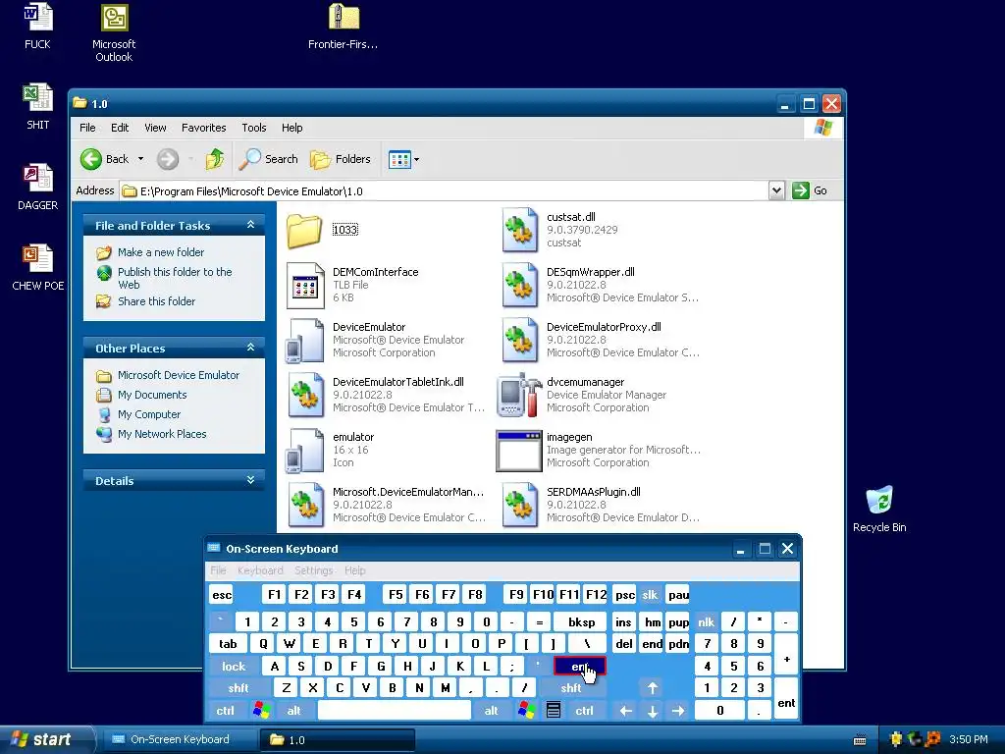Image resolution: width=1005 pixels, height=754 pixels.
Task: Toggle the slk scroll lock key
Action: (x=650, y=594)
